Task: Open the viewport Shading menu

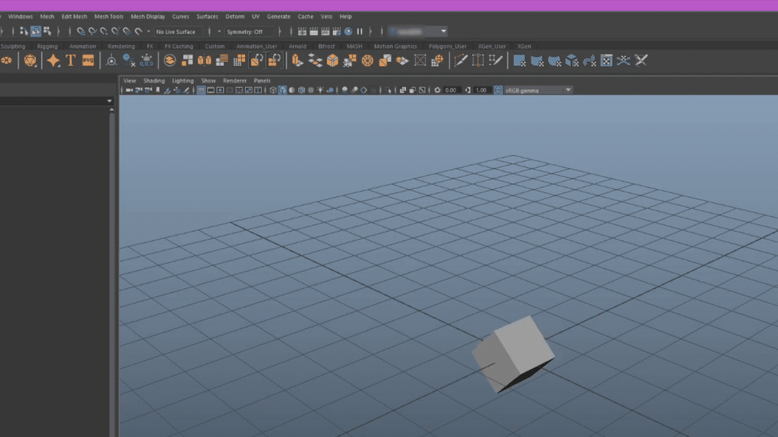Action: [x=154, y=80]
